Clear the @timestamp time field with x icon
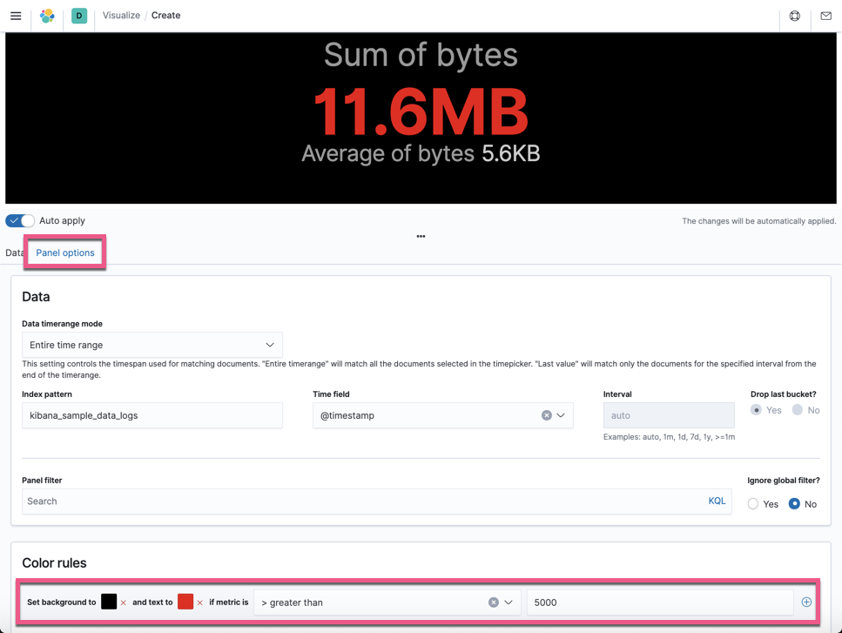This screenshot has height=633, width=842. tap(548, 415)
